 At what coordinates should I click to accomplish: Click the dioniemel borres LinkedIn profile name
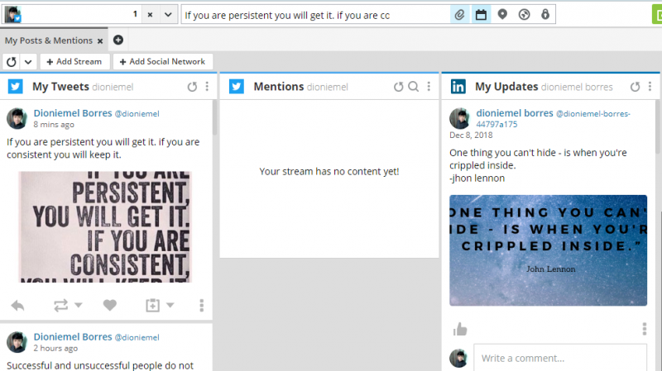coord(515,113)
